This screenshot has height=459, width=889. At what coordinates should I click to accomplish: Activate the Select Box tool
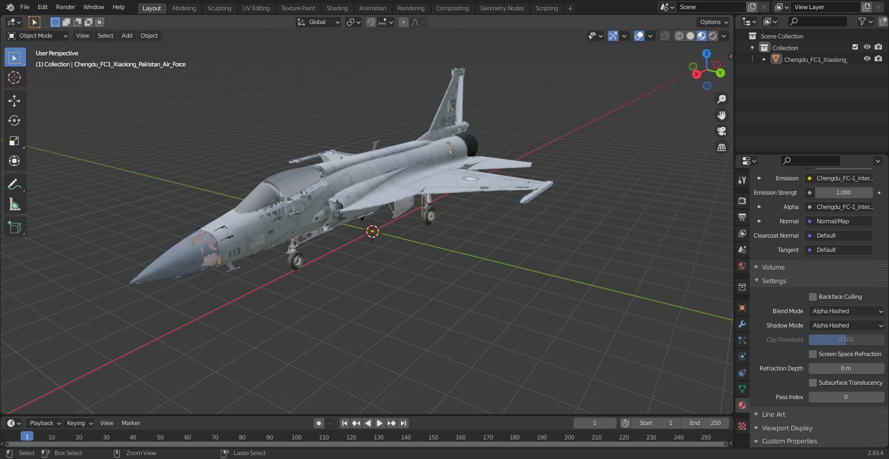pos(14,57)
